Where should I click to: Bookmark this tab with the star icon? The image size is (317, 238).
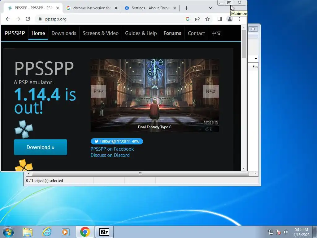tap(207, 19)
